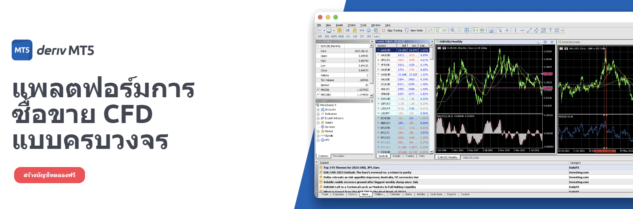Click the zoom in magnifier icon
The image size is (633, 209).
pos(453,30)
